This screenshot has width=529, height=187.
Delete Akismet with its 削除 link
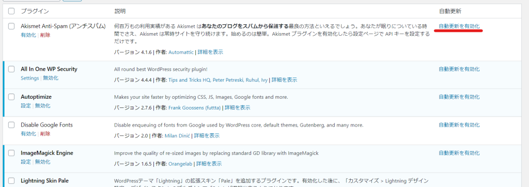45,35
